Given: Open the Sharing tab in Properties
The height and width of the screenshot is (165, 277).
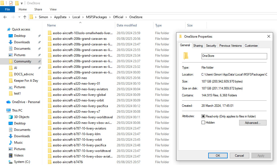Looking at the screenshot, I should (x=198, y=46).
